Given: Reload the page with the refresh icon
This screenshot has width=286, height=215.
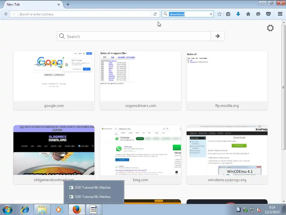Looking at the screenshot, I should (x=155, y=14).
